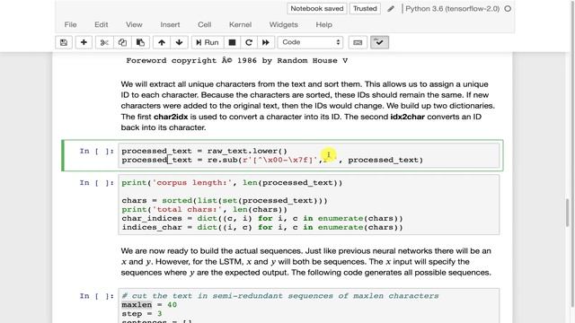Screen dimensions: 575x323
Task: Click into the corpus length print code cell
Action: tap(308, 205)
